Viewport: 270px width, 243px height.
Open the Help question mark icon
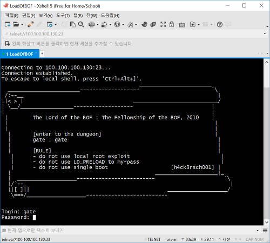[220, 24]
